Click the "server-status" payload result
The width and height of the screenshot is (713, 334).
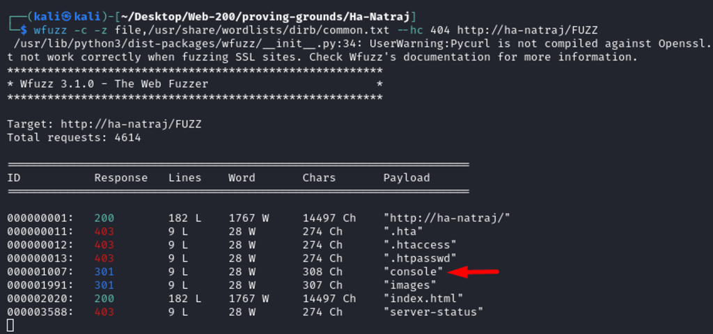pyautogui.click(x=433, y=311)
